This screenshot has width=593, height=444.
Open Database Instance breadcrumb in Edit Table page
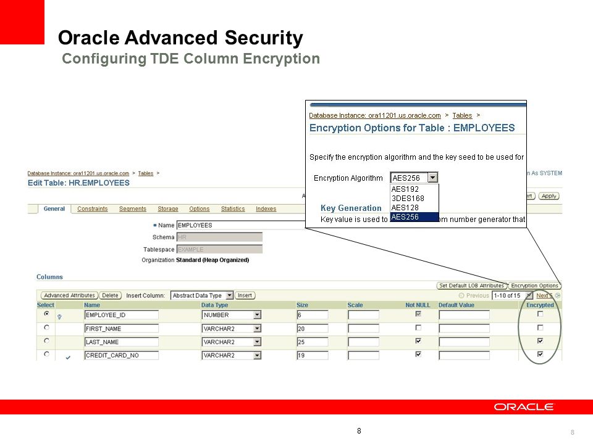coord(78,173)
